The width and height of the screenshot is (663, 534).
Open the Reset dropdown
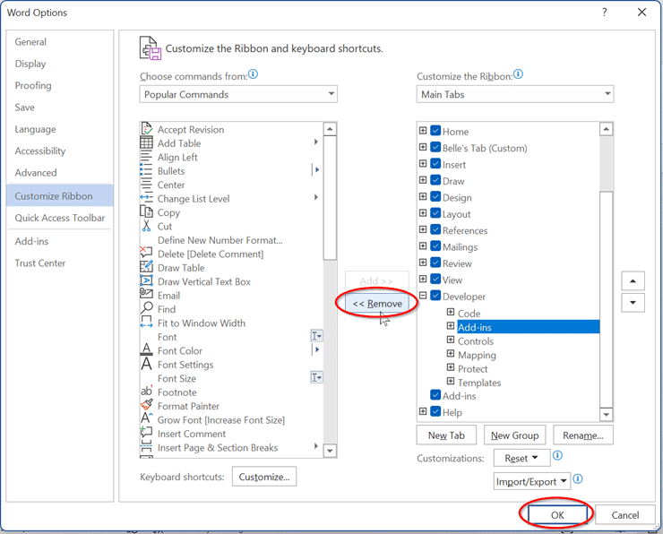[x=521, y=458]
